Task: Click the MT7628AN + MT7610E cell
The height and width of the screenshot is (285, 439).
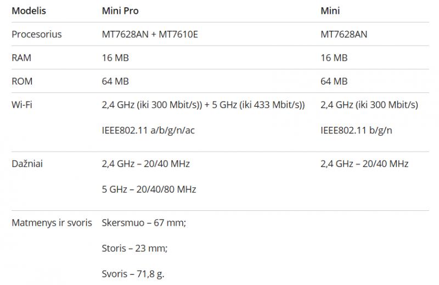Action: (x=150, y=34)
